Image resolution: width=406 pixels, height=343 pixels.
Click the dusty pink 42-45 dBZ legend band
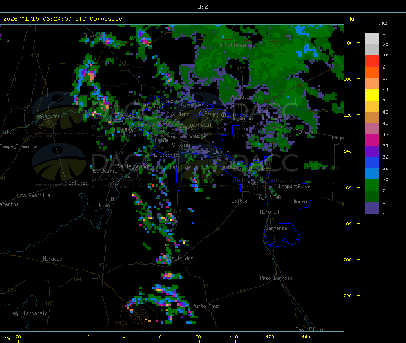(x=372, y=129)
